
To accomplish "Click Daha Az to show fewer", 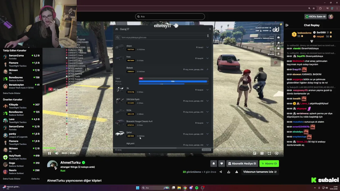I will (x=35, y=179).
